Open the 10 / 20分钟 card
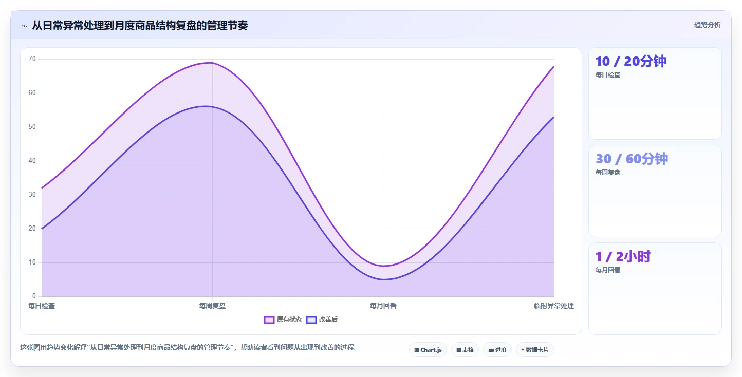The image size is (742, 377). (x=655, y=93)
